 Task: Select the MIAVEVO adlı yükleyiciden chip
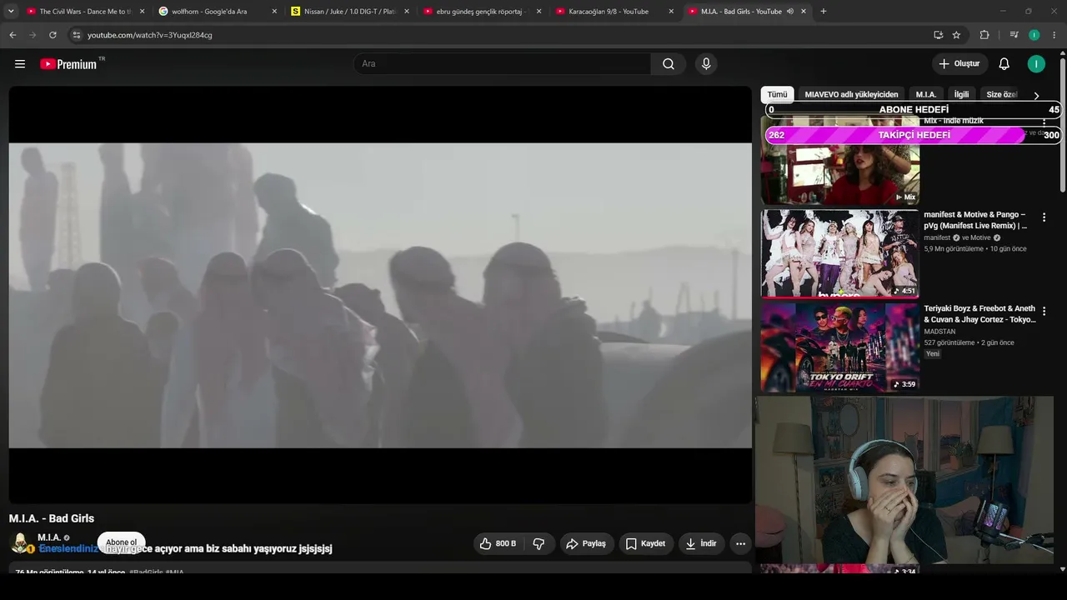tap(851, 94)
